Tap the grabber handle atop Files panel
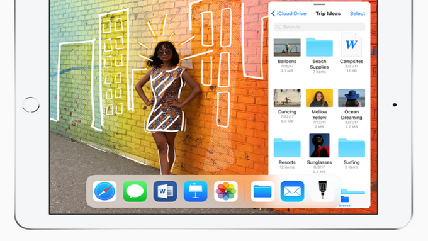This screenshot has height=241, width=428. [x=319, y=4]
